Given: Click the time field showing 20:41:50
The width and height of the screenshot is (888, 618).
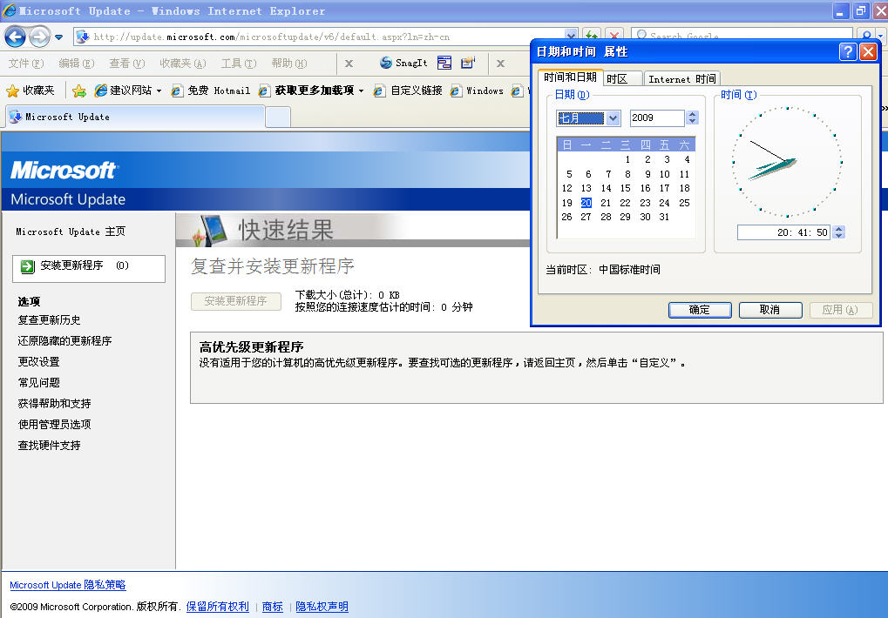Looking at the screenshot, I should [783, 232].
